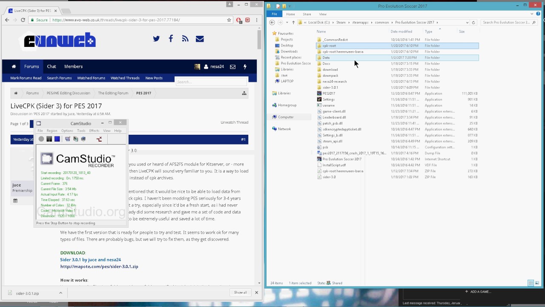Click CamStudio screen annotations red icon
Viewport: 545px width, 307px height.
point(99,139)
